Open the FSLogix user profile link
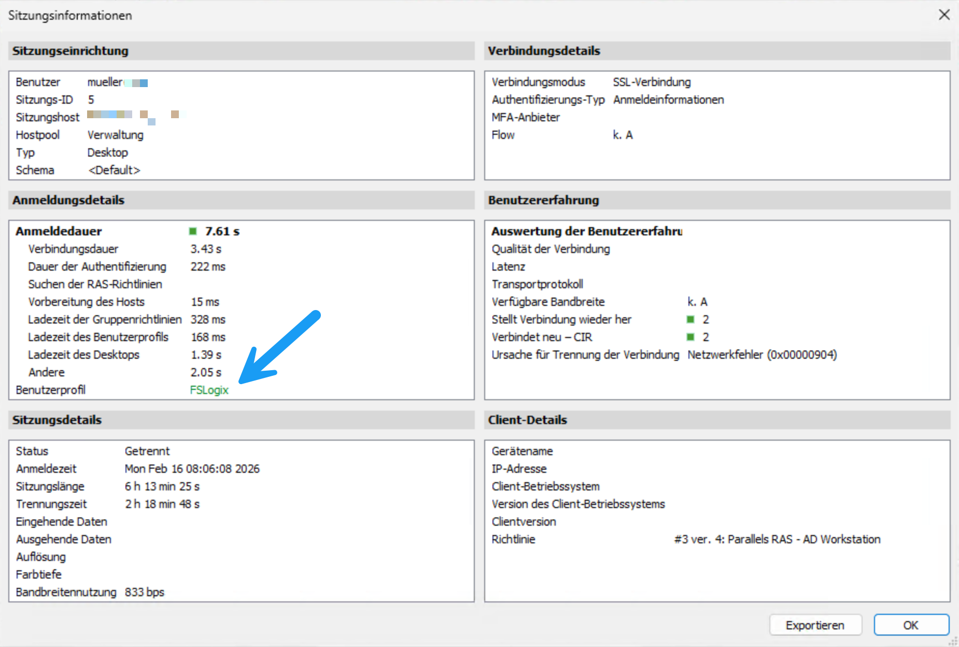 [209, 390]
